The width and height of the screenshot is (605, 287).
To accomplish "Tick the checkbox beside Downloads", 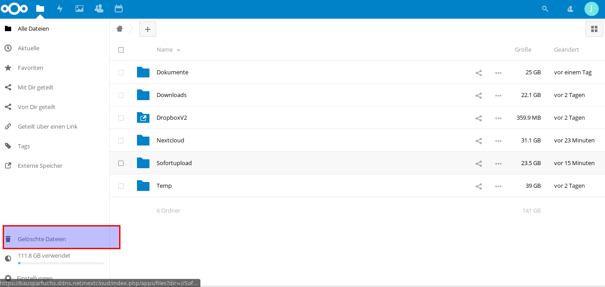I will tap(120, 95).
